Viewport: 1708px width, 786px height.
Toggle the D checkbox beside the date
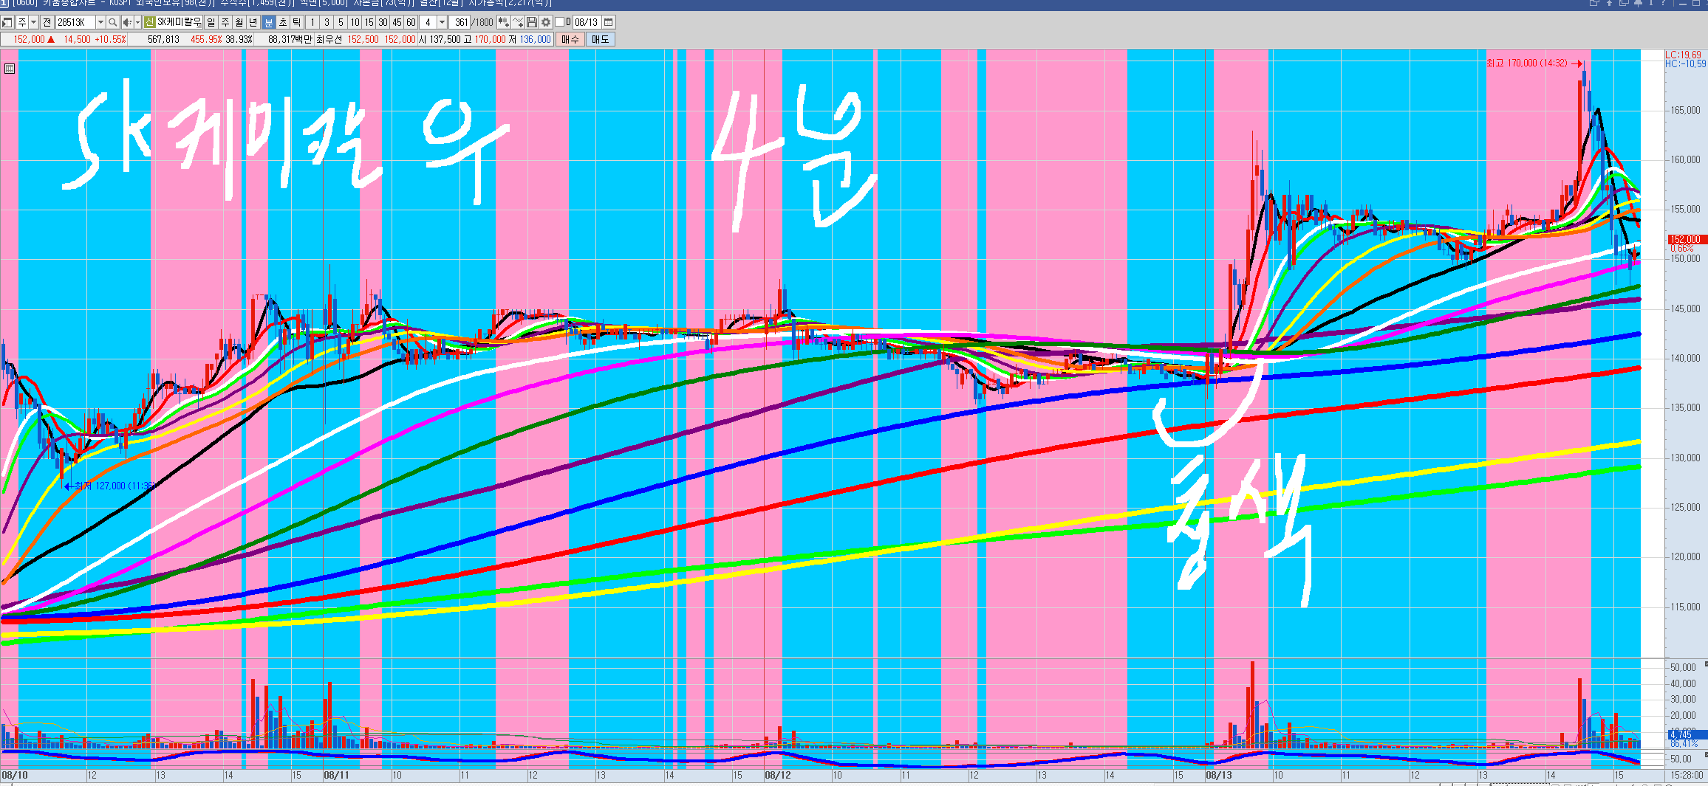(x=559, y=22)
